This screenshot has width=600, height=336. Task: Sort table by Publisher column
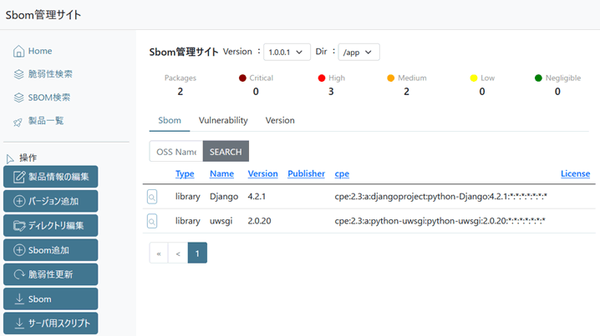306,173
